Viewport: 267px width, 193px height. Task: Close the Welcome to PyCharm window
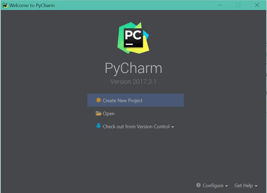click(257, 5)
